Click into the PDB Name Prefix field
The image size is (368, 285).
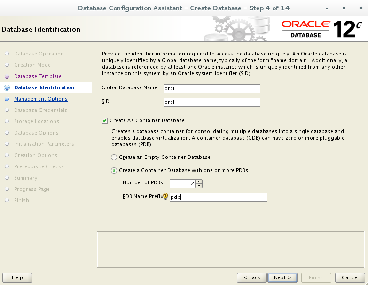pyautogui.click(x=218, y=197)
